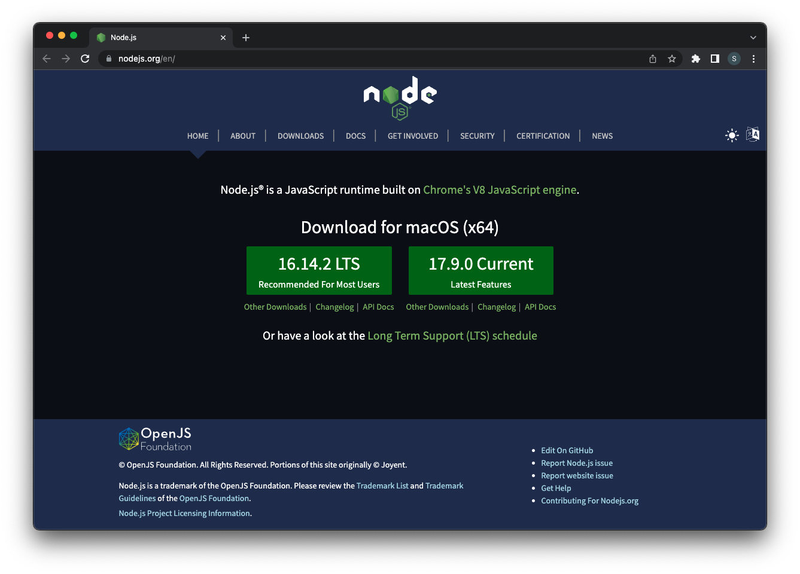Viewport: 800px width, 574px height.
Task: Click the Get Help link
Action: (556, 488)
